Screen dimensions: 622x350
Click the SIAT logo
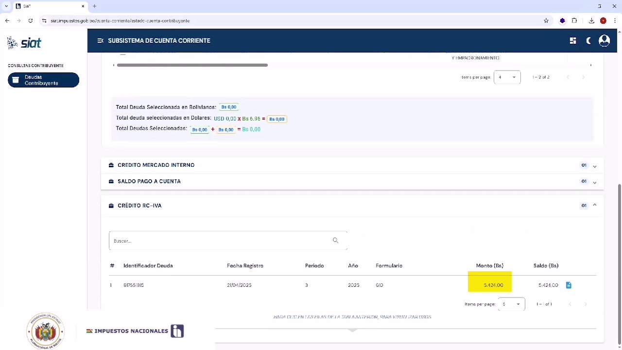(x=25, y=43)
